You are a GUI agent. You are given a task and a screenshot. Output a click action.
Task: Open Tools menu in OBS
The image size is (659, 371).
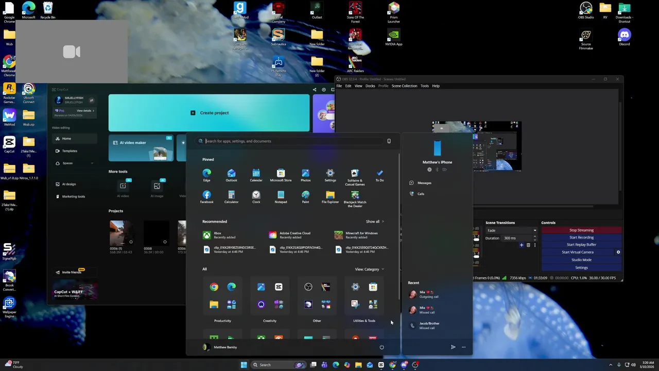tap(424, 86)
